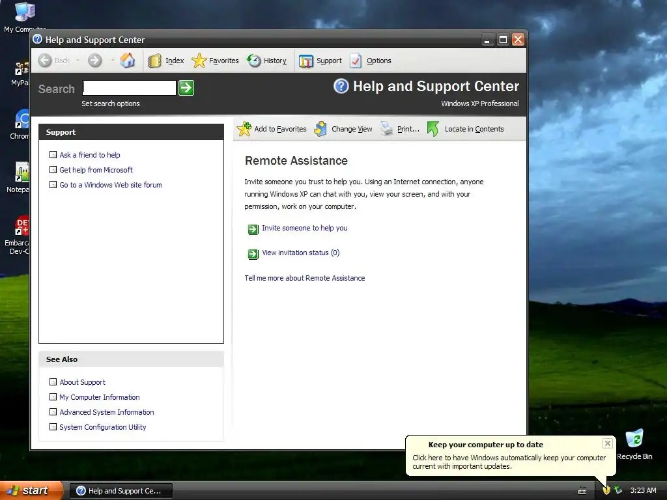The width and height of the screenshot is (667, 500).
Task: Click the title bar help icon
Action: pyautogui.click(x=37, y=39)
